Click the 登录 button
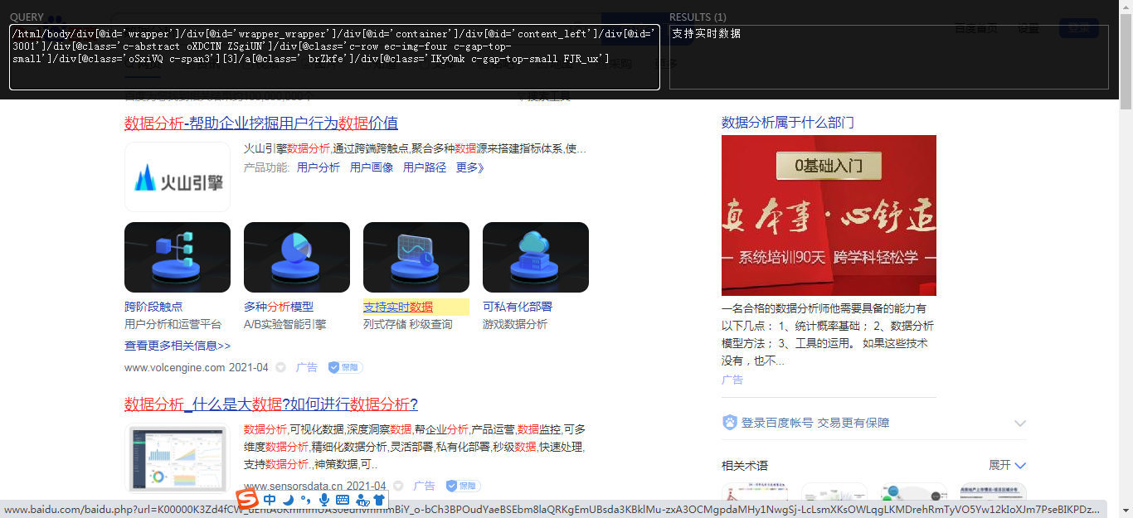Image resolution: width=1133 pixels, height=518 pixels. pos(1079,27)
